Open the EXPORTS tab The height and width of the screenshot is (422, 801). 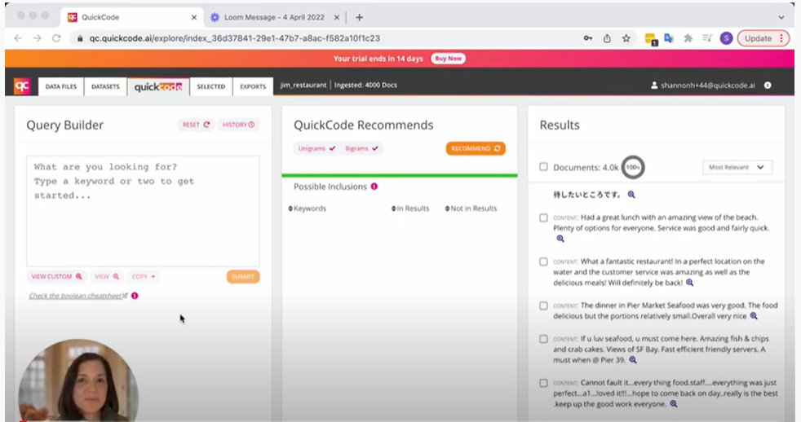[253, 86]
